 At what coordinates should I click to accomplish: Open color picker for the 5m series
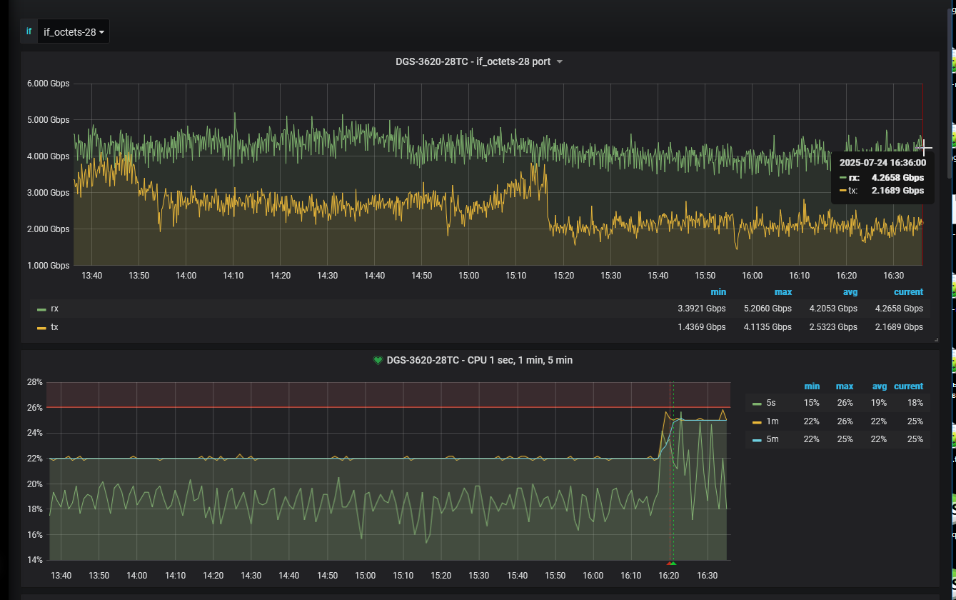[757, 441]
